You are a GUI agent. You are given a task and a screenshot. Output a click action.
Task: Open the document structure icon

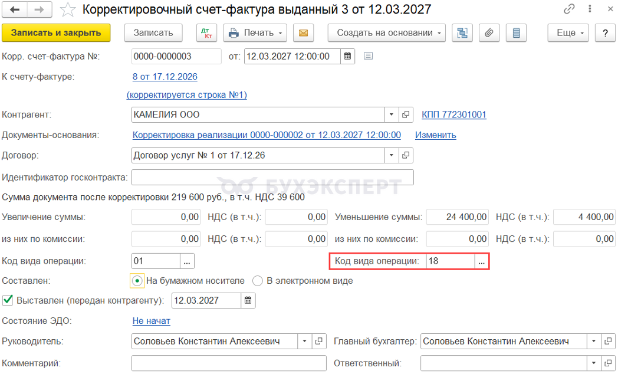tap(462, 33)
